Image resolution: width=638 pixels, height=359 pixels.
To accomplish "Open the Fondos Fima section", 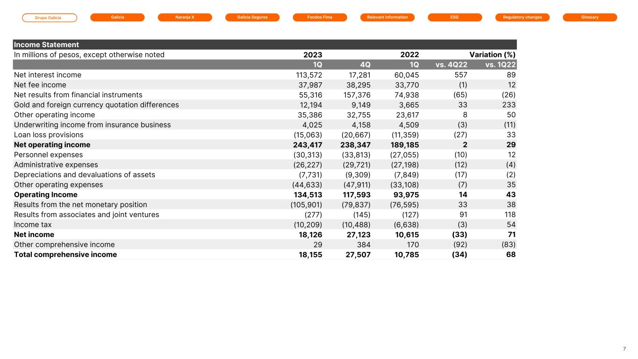I will coord(320,17).
